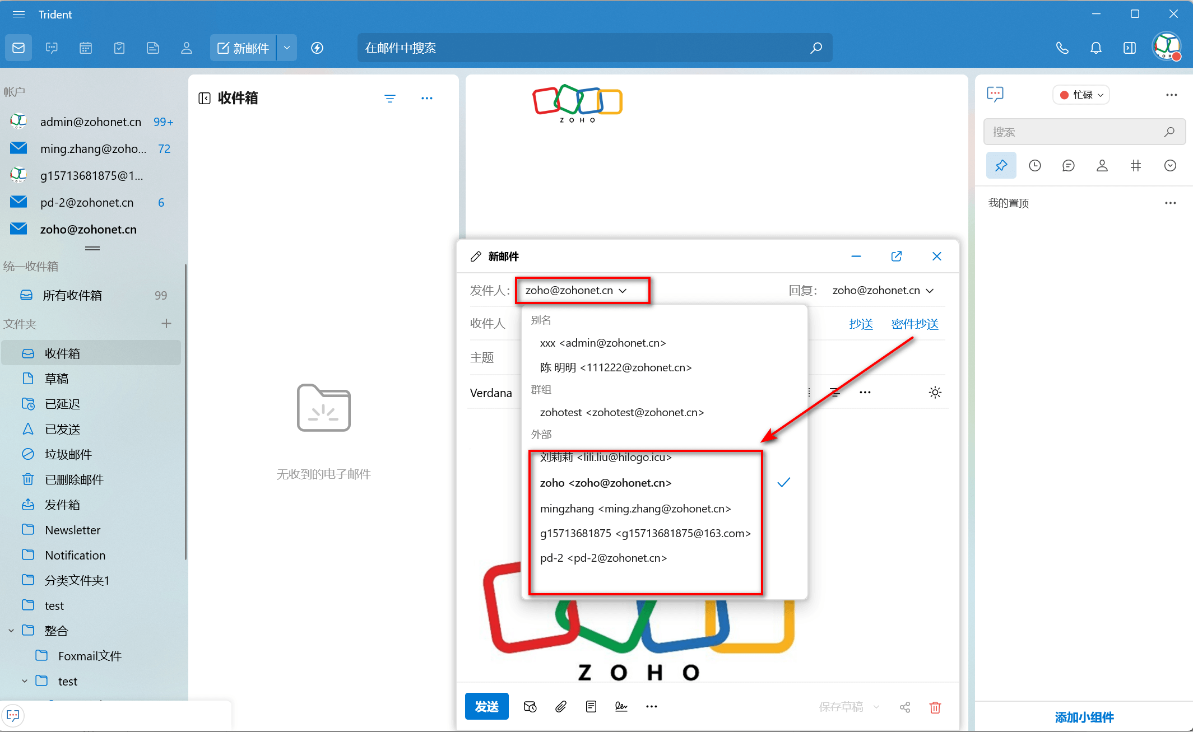Open the 回复 reply-to dropdown
This screenshot has height=732, width=1193.
coord(883,291)
